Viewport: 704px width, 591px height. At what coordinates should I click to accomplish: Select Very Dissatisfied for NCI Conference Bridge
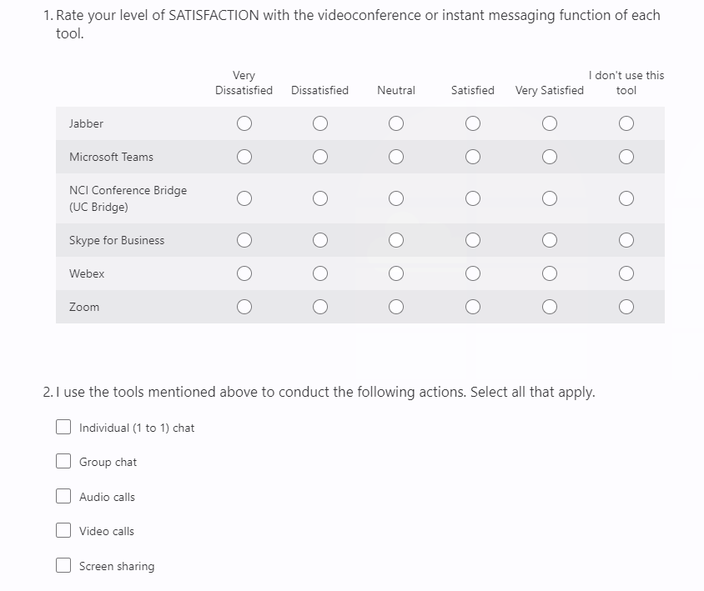pos(244,198)
